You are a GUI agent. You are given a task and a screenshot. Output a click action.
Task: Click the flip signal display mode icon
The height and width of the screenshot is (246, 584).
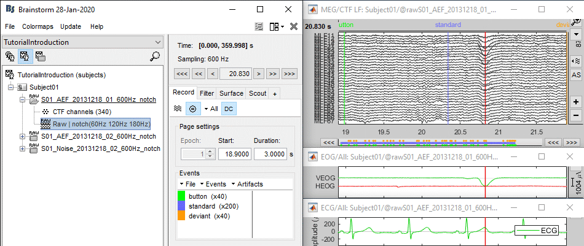(576, 61)
